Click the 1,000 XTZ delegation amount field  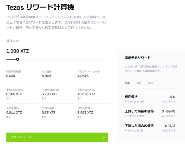coord(18,51)
